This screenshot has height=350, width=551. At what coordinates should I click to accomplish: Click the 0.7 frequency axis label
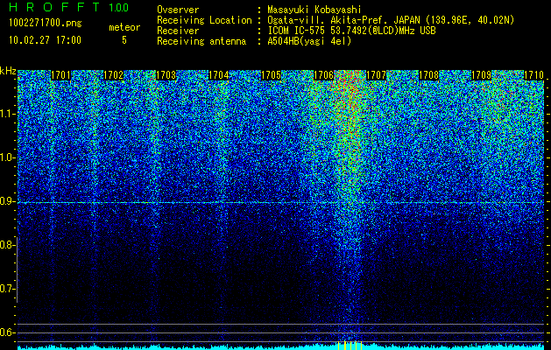pos(7,289)
